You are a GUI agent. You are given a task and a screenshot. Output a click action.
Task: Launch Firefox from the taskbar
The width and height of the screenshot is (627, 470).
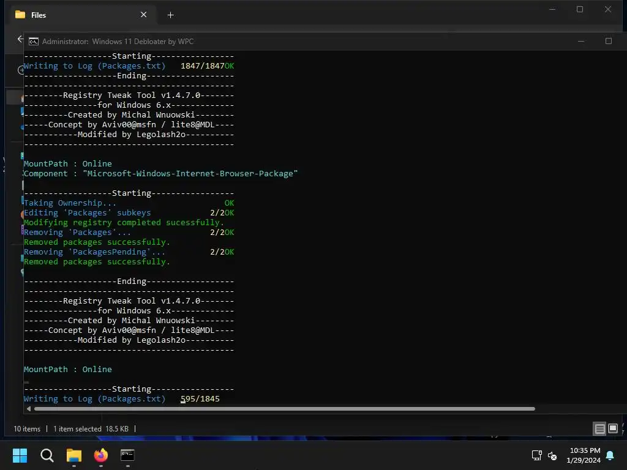(101, 455)
